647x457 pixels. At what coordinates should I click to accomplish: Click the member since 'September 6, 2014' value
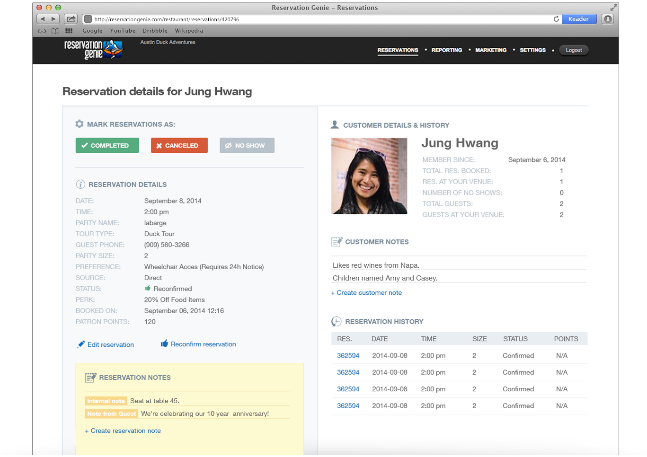click(x=537, y=160)
